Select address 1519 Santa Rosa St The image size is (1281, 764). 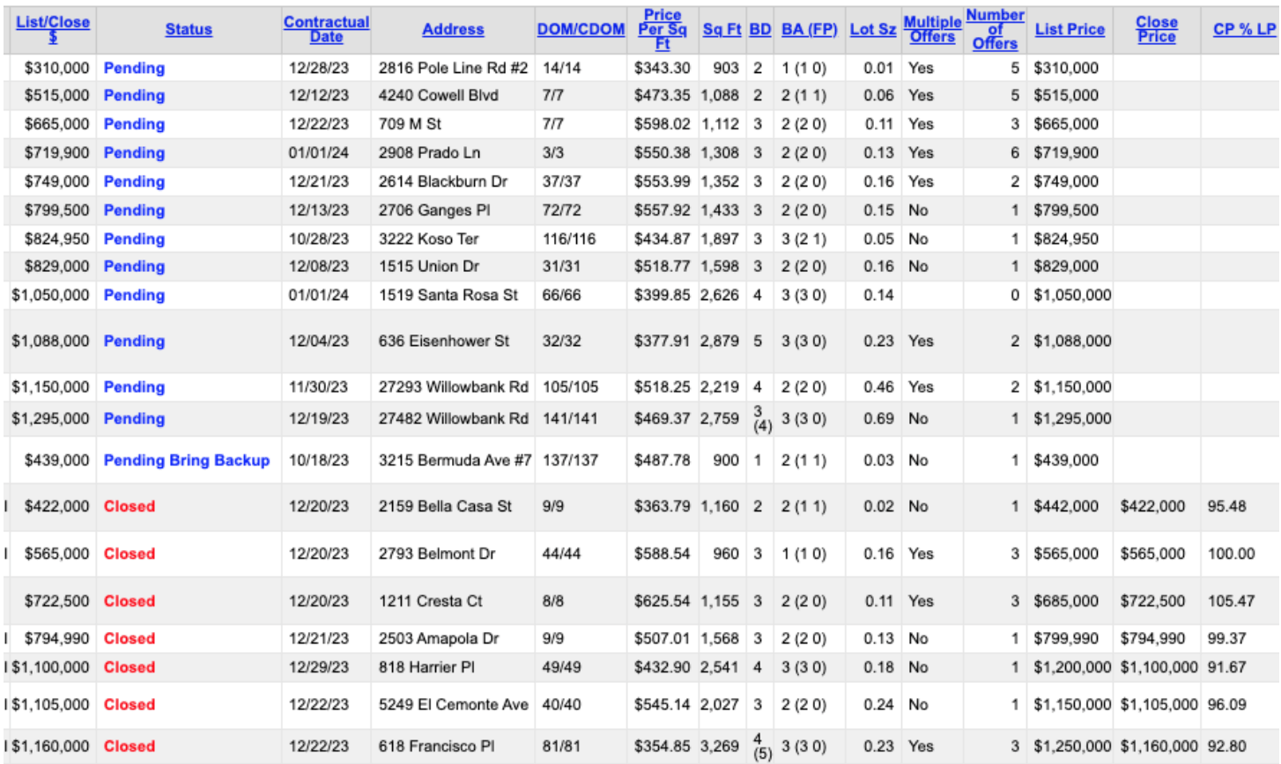pos(448,295)
